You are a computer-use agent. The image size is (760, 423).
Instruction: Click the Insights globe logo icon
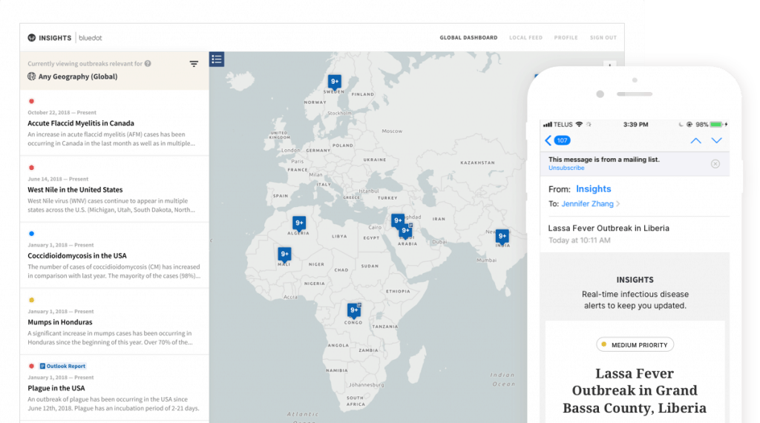tap(31, 38)
